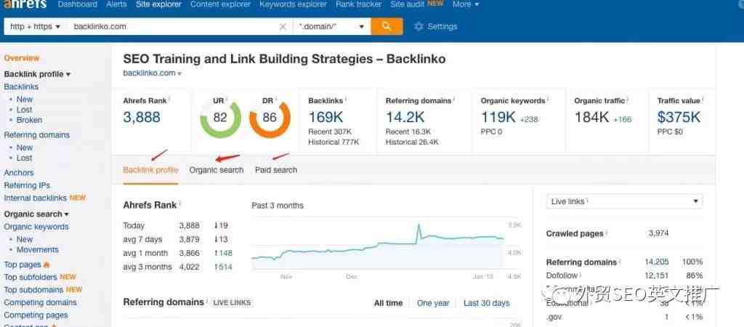This screenshot has height=327, width=744.
Task: Click the DR 86 orange gauge
Action: click(x=270, y=117)
